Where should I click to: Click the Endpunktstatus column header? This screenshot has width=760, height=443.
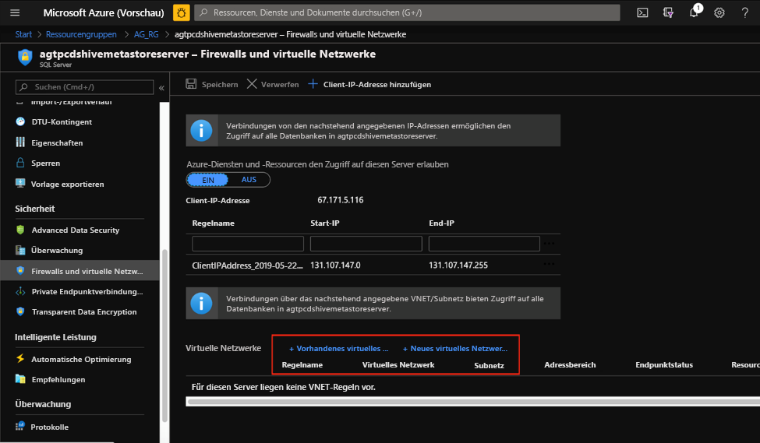pyautogui.click(x=664, y=365)
